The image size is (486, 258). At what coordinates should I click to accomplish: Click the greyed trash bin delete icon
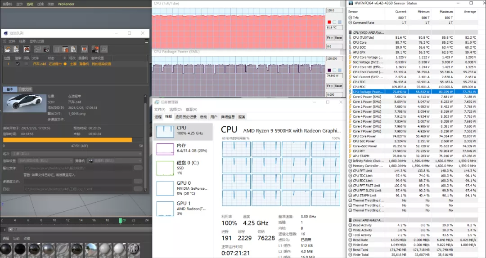[x=57, y=49]
